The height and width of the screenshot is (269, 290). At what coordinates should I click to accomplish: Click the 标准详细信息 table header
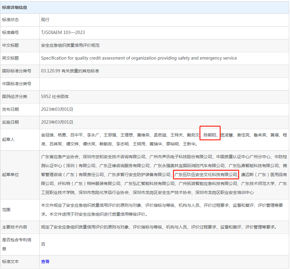click(x=15, y=7)
